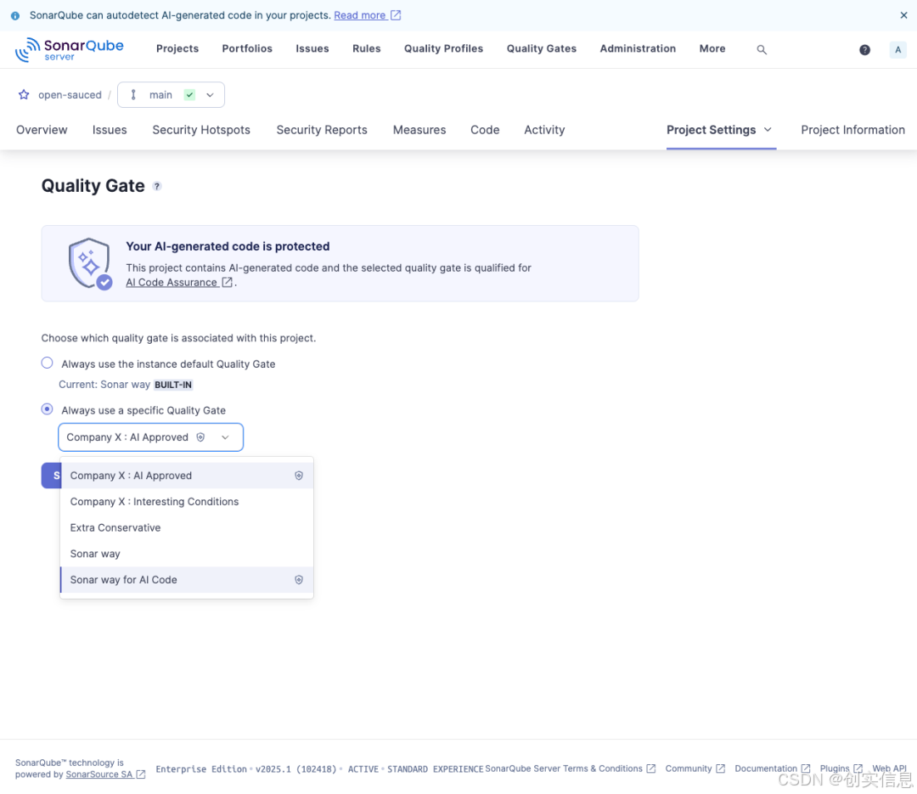The height and width of the screenshot is (794, 917).
Task: Click the version v2025.1 (102418) text
Action: (x=296, y=769)
